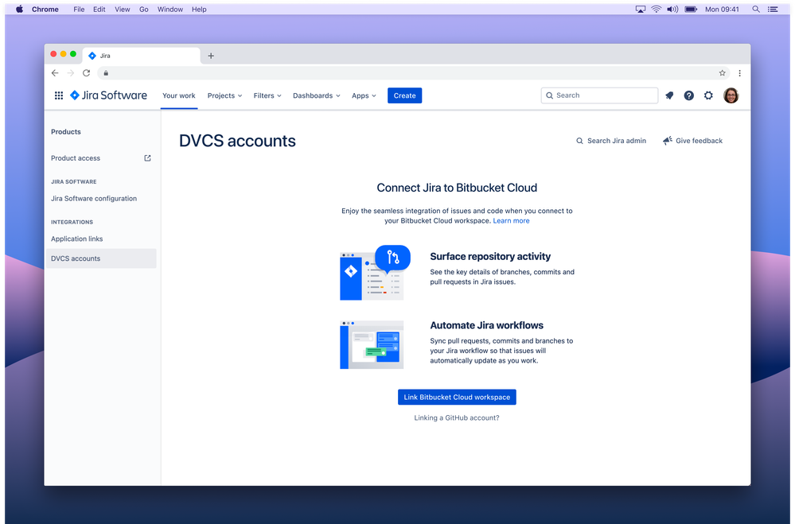Viewport: 795px width, 524px height.
Task: Click the Give feedback megaphone icon
Action: (x=668, y=141)
